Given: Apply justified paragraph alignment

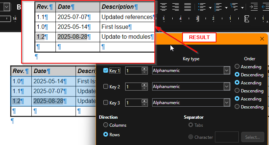Looking at the screenshot, I should 188,7.
